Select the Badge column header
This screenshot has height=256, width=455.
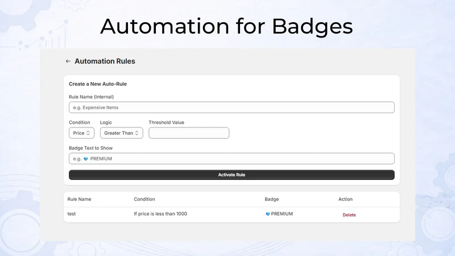(272, 199)
